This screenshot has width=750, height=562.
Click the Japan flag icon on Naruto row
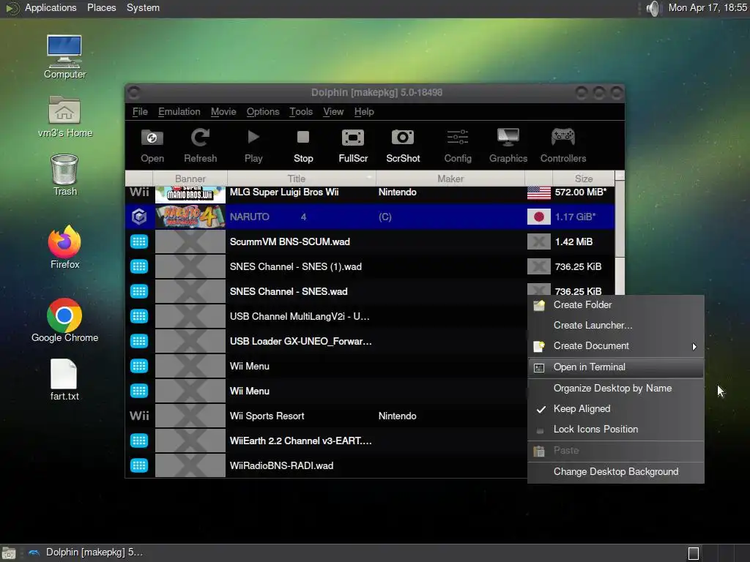click(x=538, y=217)
